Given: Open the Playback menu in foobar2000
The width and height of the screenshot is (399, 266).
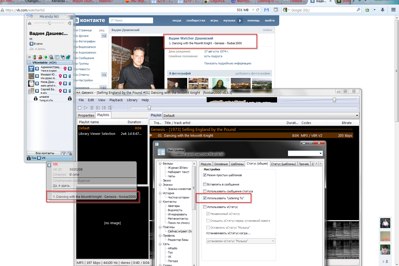Looking at the screenshot, I should tap(116, 100).
